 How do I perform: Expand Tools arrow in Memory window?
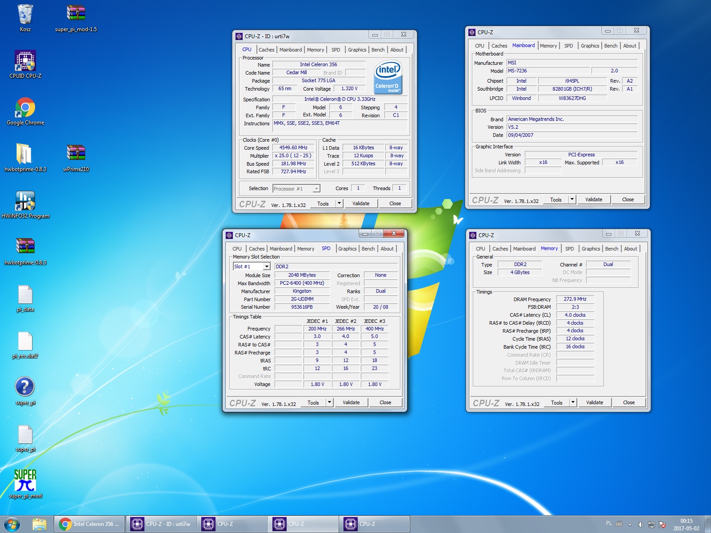tap(573, 402)
